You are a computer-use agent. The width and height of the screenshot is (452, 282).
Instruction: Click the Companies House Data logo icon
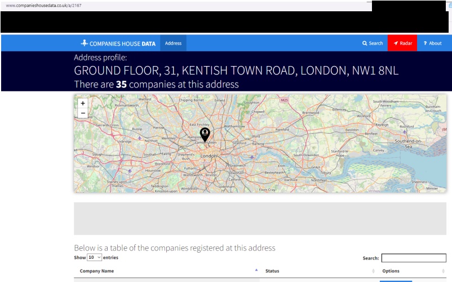[x=85, y=43]
